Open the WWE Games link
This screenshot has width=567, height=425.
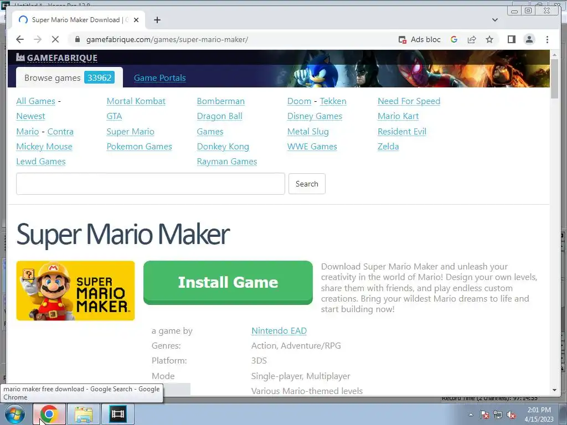point(312,146)
